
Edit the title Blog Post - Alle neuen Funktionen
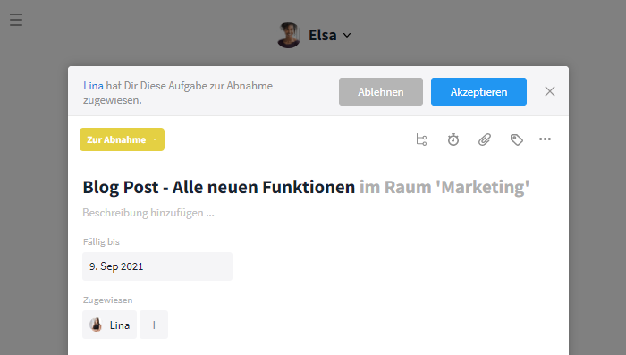click(x=218, y=187)
